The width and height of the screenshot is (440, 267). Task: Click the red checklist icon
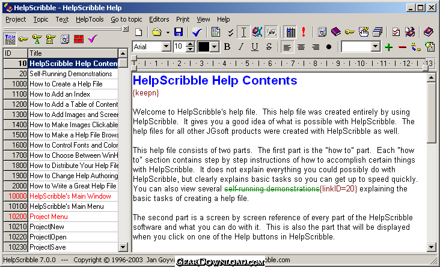(396, 32)
